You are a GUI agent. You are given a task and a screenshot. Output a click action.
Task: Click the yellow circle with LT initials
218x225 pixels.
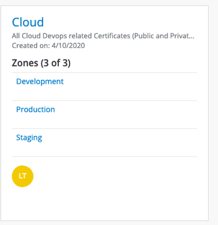coord(22,176)
